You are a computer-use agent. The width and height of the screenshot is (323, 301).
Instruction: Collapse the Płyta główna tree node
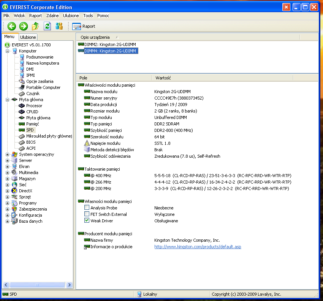coord(8,100)
